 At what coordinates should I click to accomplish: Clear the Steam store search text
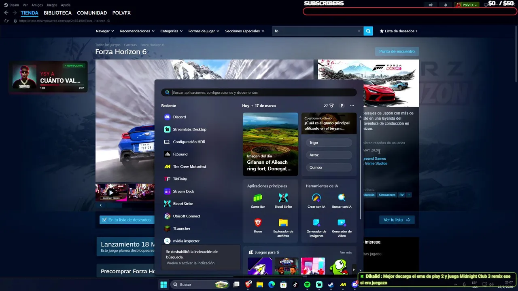point(359,31)
